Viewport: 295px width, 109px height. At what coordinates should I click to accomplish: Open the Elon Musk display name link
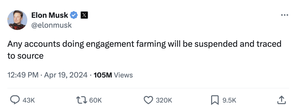(x=50, y=15)
